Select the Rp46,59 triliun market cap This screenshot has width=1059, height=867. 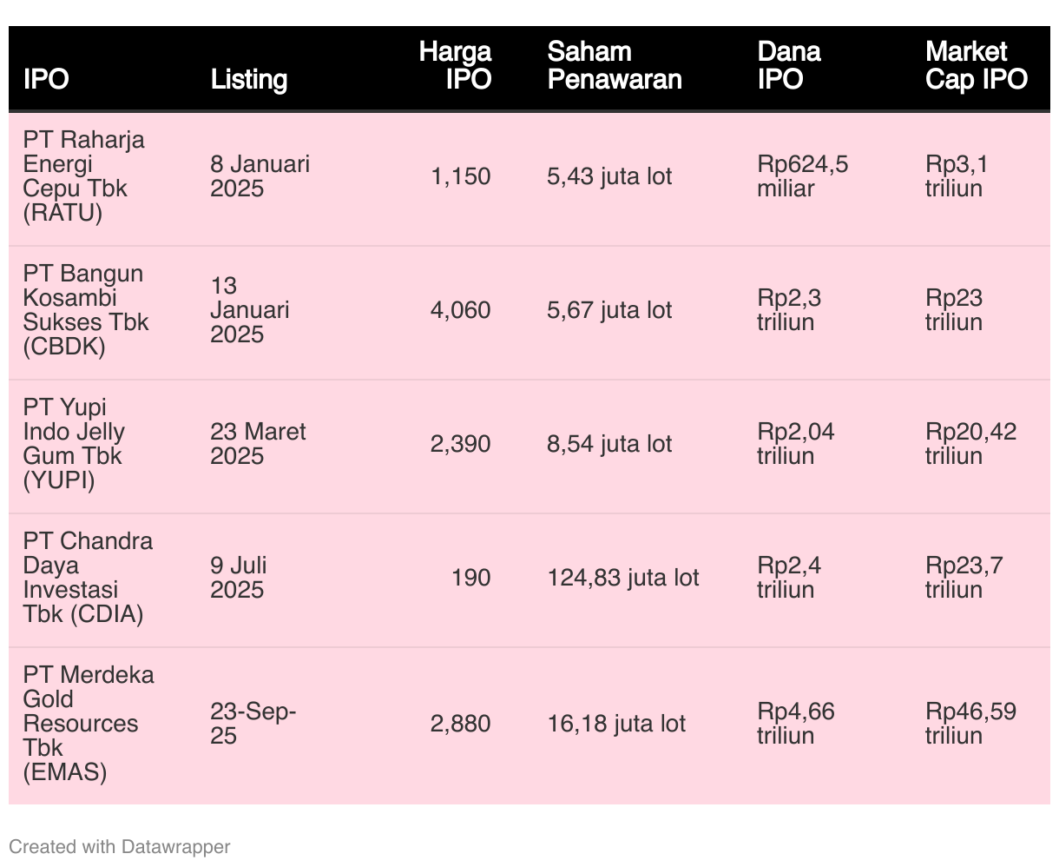click(970, 724)
